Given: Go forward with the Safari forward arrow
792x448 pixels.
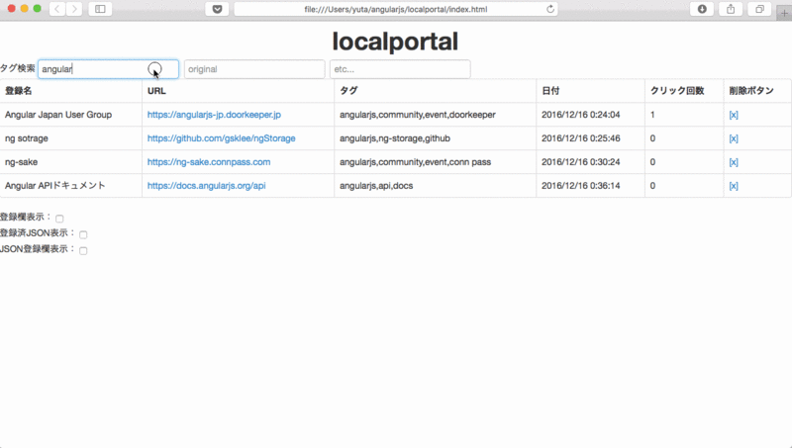Looking at the screenshot, I should [x=74, y=9].
